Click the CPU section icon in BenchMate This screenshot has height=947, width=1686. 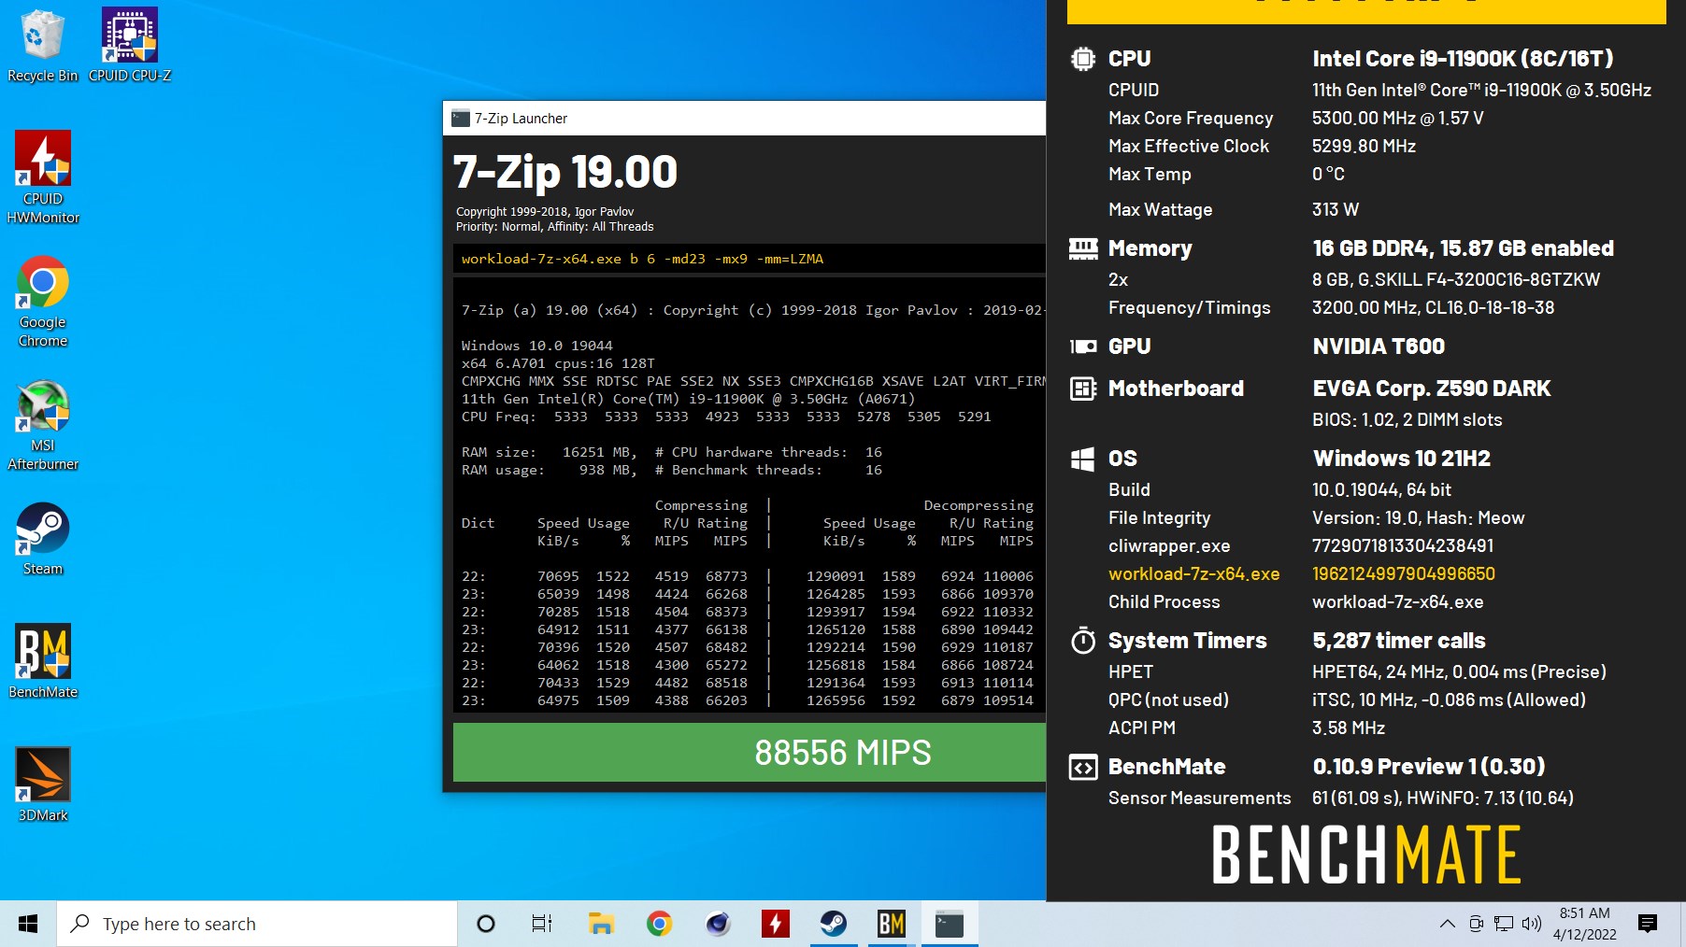[1082, 59]
